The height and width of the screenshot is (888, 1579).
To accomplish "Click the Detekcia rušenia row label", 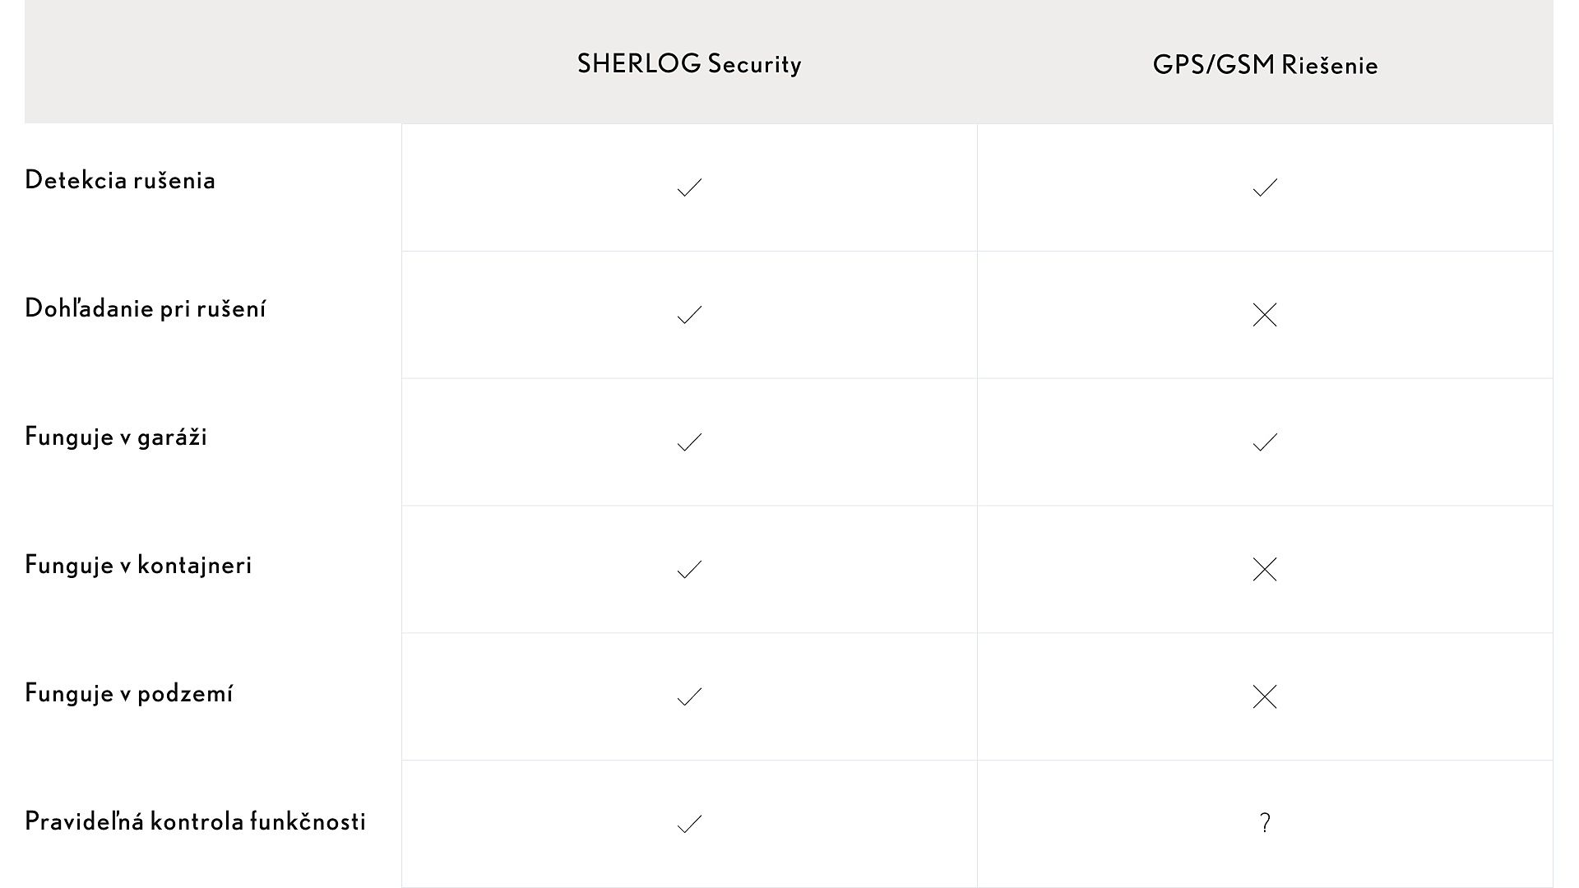I will point(120,181).
